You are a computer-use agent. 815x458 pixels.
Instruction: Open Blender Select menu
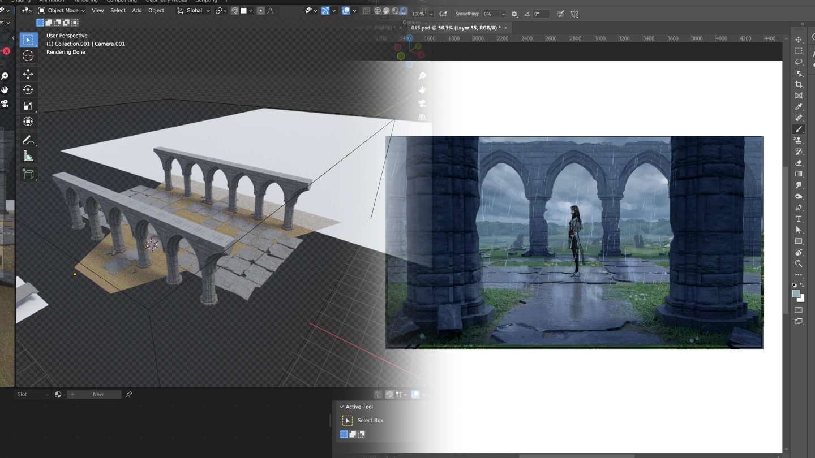coord(118,11)
